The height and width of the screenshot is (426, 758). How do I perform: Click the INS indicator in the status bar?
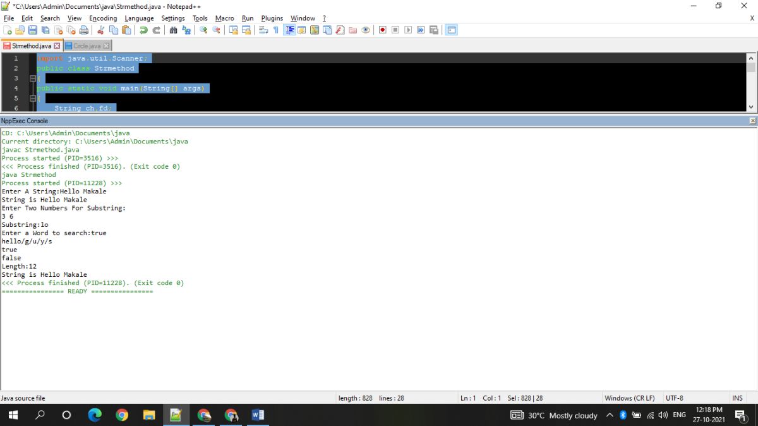coord(737,398)
